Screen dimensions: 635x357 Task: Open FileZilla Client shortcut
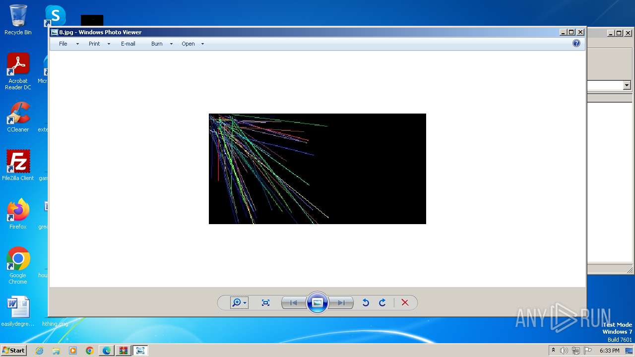coord(18,165)
